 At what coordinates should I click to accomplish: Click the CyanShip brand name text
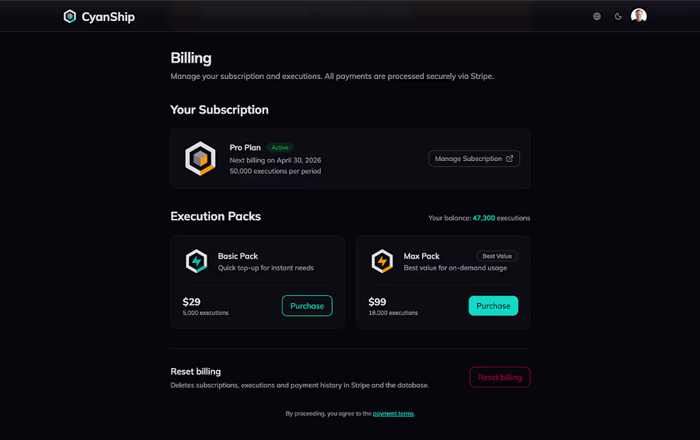pos(108,17)
